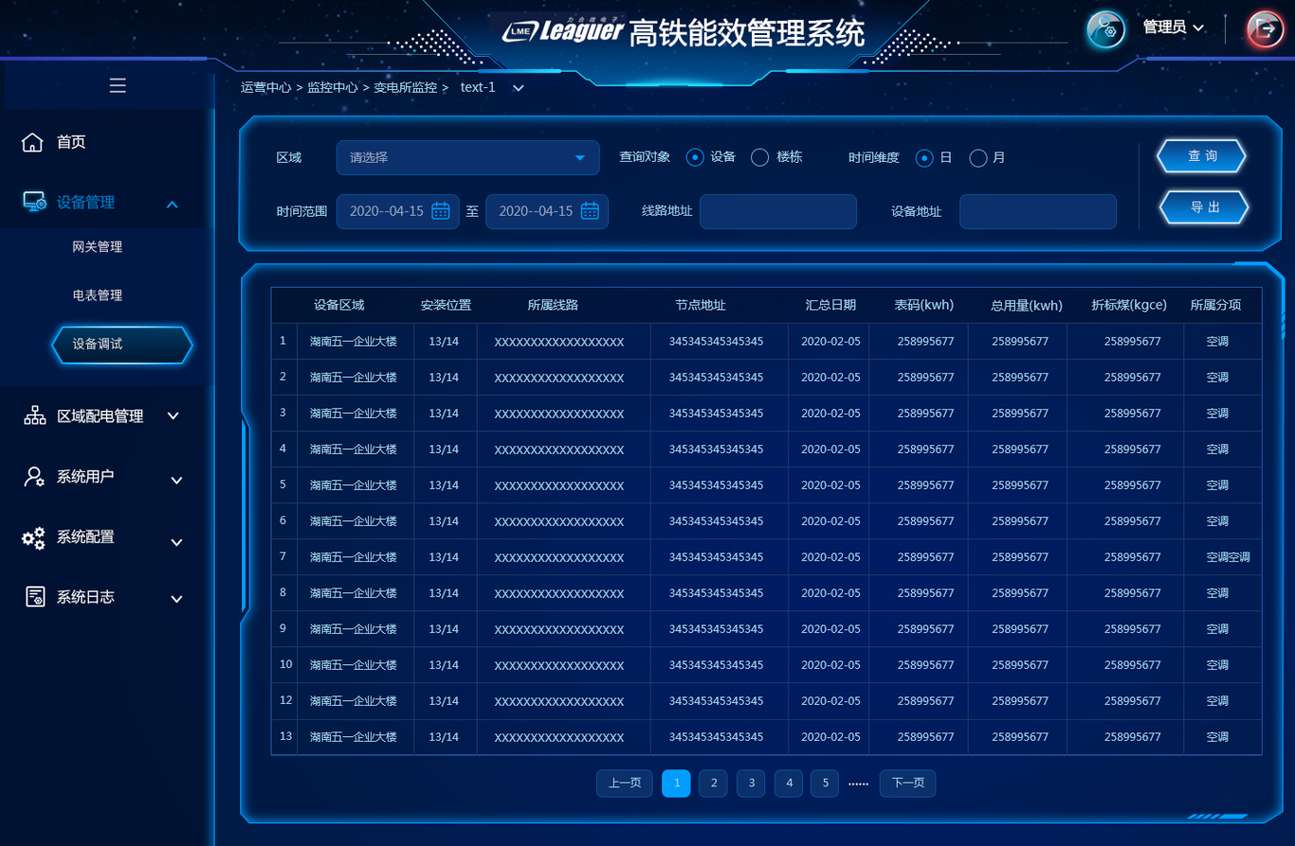Expand the 区域配电管理 chevron

173,416
